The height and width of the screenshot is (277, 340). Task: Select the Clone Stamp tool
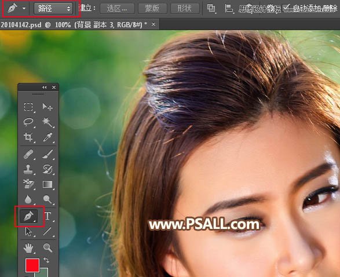(28, 169)
